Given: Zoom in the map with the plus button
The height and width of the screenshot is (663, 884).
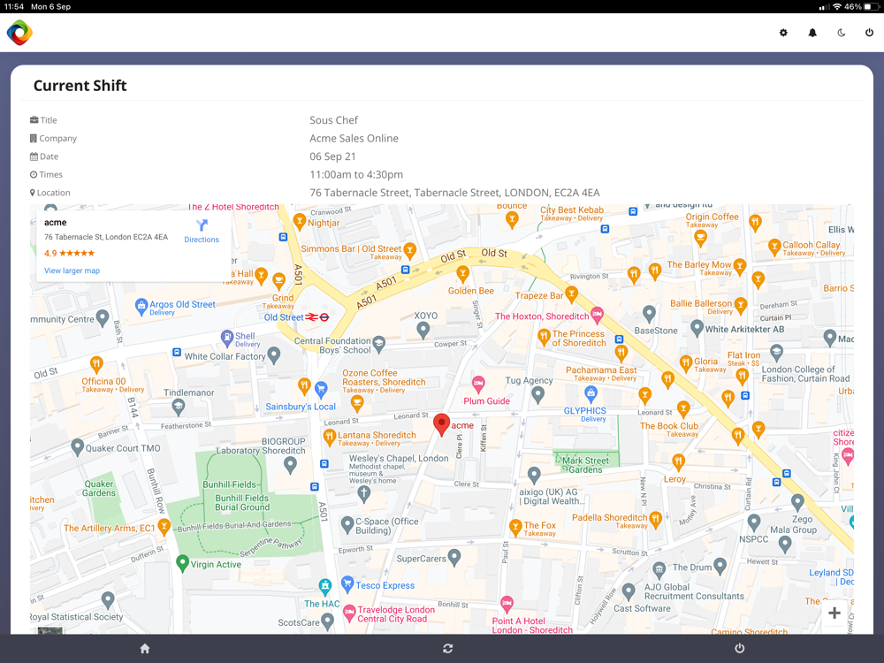Looking at the screenshot, I should [834, 613].
